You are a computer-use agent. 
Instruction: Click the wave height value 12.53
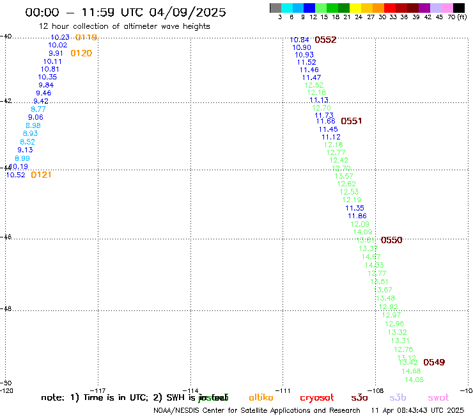click(x=350, y=192)
